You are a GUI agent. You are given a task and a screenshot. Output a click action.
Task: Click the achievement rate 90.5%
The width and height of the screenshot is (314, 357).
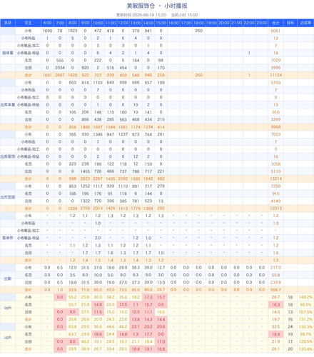click(x=305, y=304)
